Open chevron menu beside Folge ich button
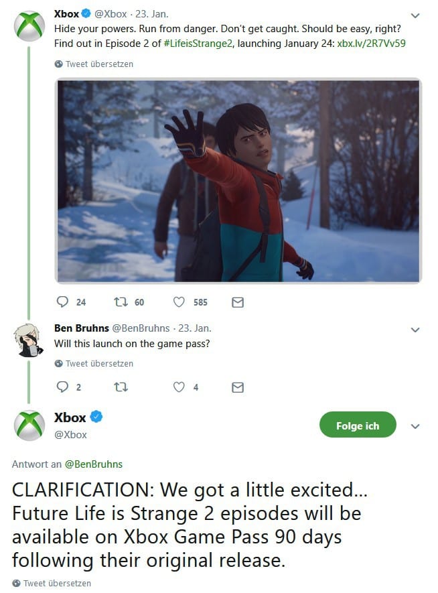Image resolution: width=438 pixels, height=593 pixels. point(415,426)
